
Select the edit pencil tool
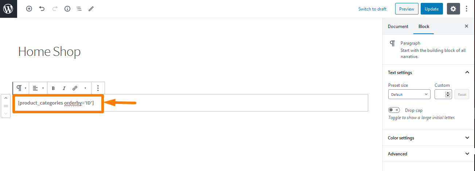(91, 9)
